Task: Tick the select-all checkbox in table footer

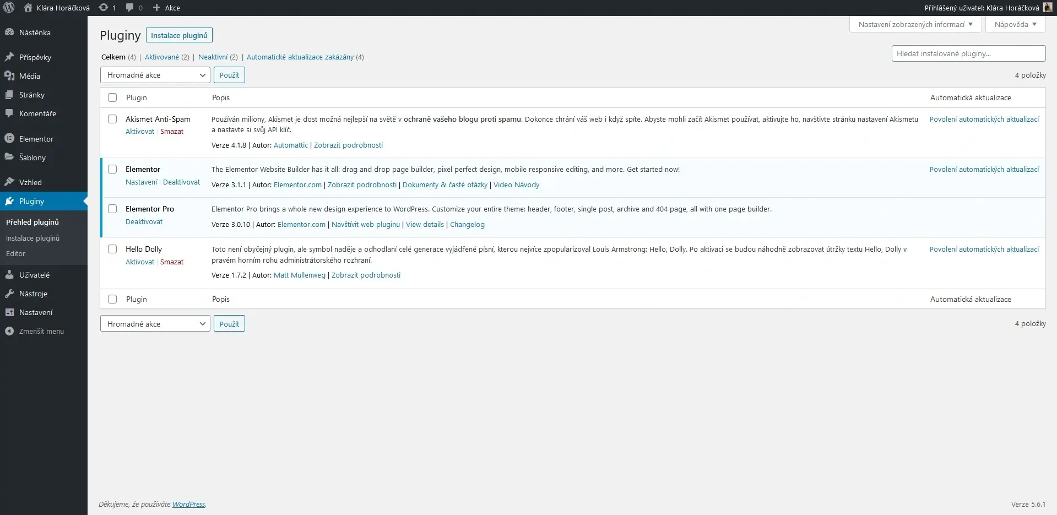Action: tap(112, 299)
